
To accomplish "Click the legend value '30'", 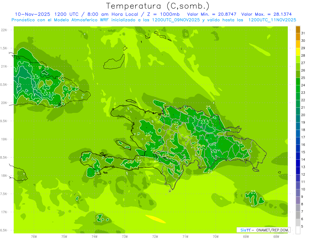I will [303, 41].
